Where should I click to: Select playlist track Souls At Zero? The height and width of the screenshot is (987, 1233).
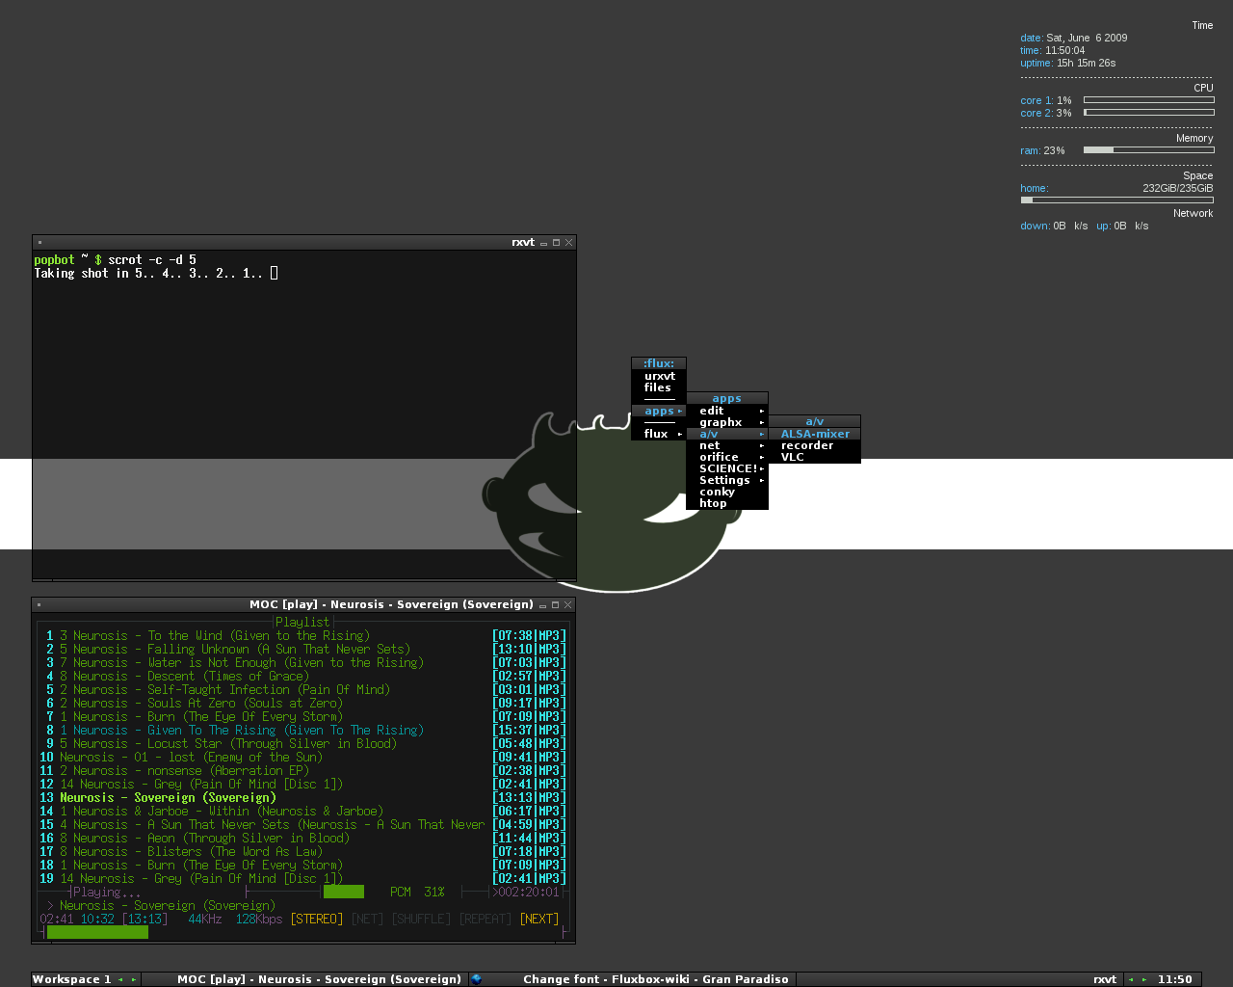point(303,703)
